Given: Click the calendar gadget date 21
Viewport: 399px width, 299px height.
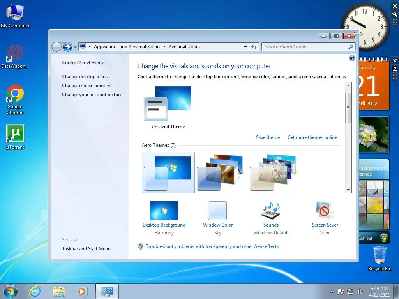Looking at the screenshot, I should (x=369, y=86).
